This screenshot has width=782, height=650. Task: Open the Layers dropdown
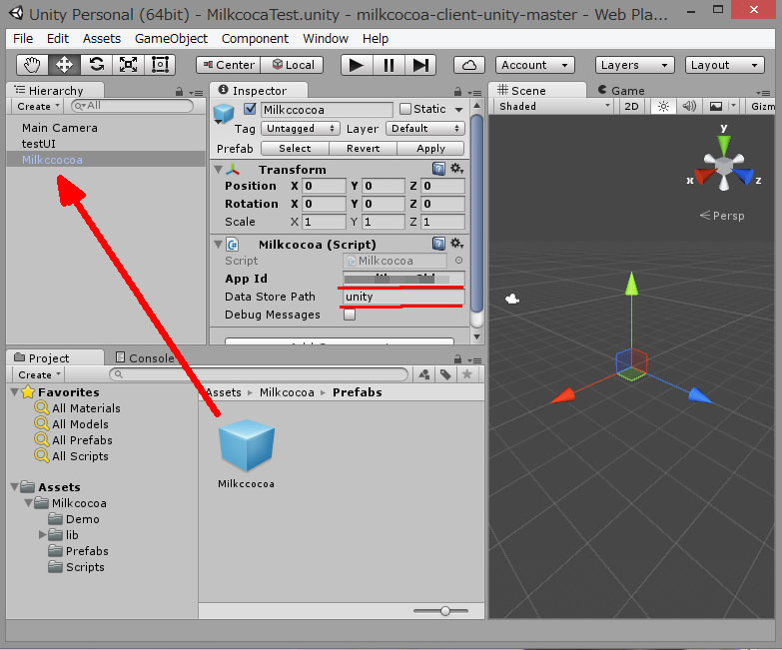634,65
